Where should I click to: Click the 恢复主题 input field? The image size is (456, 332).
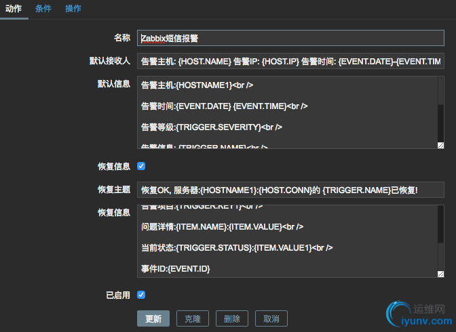(x=290, y=190)
